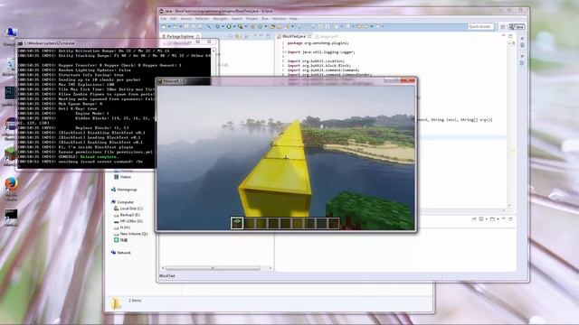Viewport: 579px width, 325px height.
Task: Select the Package Explorer view tab
Action: (x=180, y=36)
